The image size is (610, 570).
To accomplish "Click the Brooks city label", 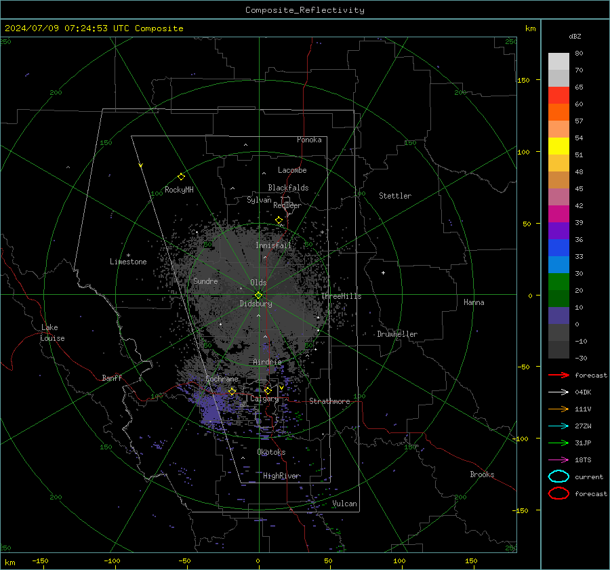I will [x=482, y=474].
